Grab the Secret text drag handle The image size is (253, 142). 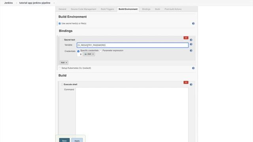click(x=62, y=39)
